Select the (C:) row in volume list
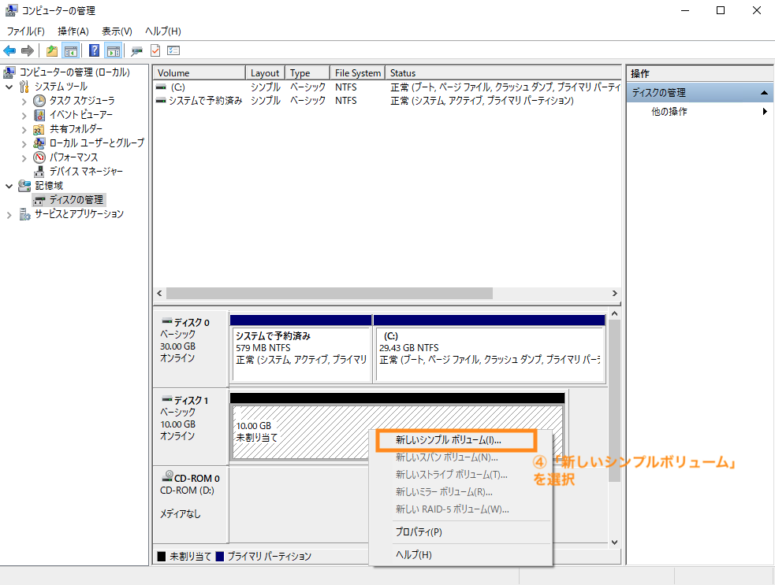 click(x=387, y=87)
